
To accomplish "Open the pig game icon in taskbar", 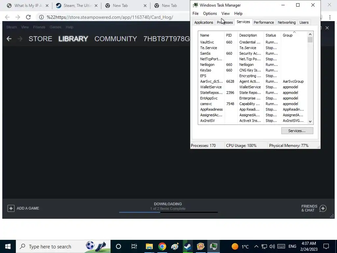I will coord(200,246).
